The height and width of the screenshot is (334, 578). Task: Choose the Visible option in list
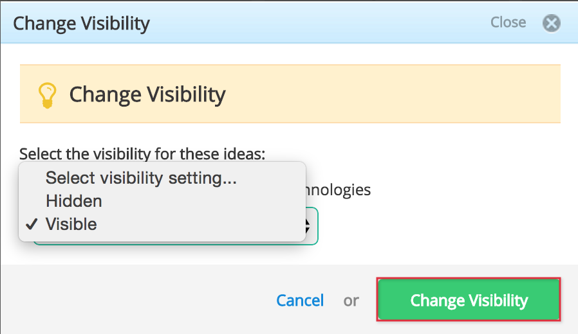71,224
